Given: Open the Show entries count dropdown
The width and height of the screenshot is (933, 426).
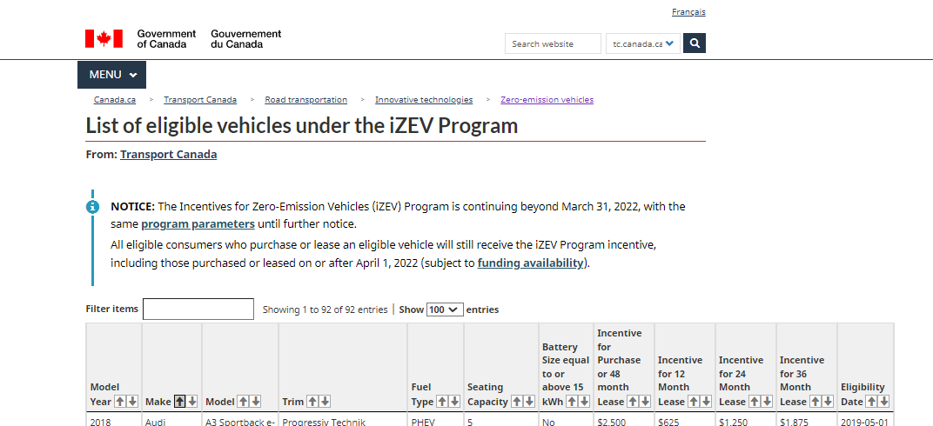Looking at the screenshot, I should pyautogui.click(x=445, y=310).
